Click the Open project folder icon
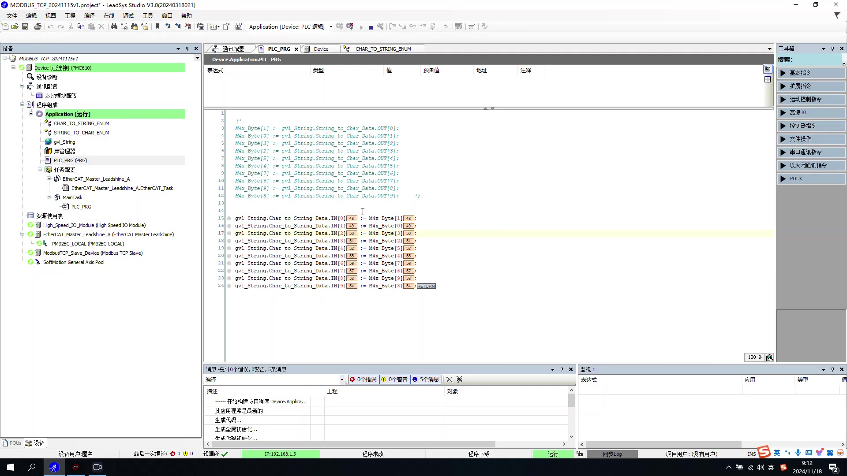Viewport: 847px width, 476px height. pos(15,26)
